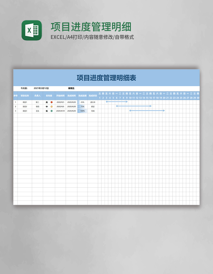Click the date cell showing 2021年3月12日
Image resolution: width=213 pixels, height=274 pixels.
tap(41, 88)
